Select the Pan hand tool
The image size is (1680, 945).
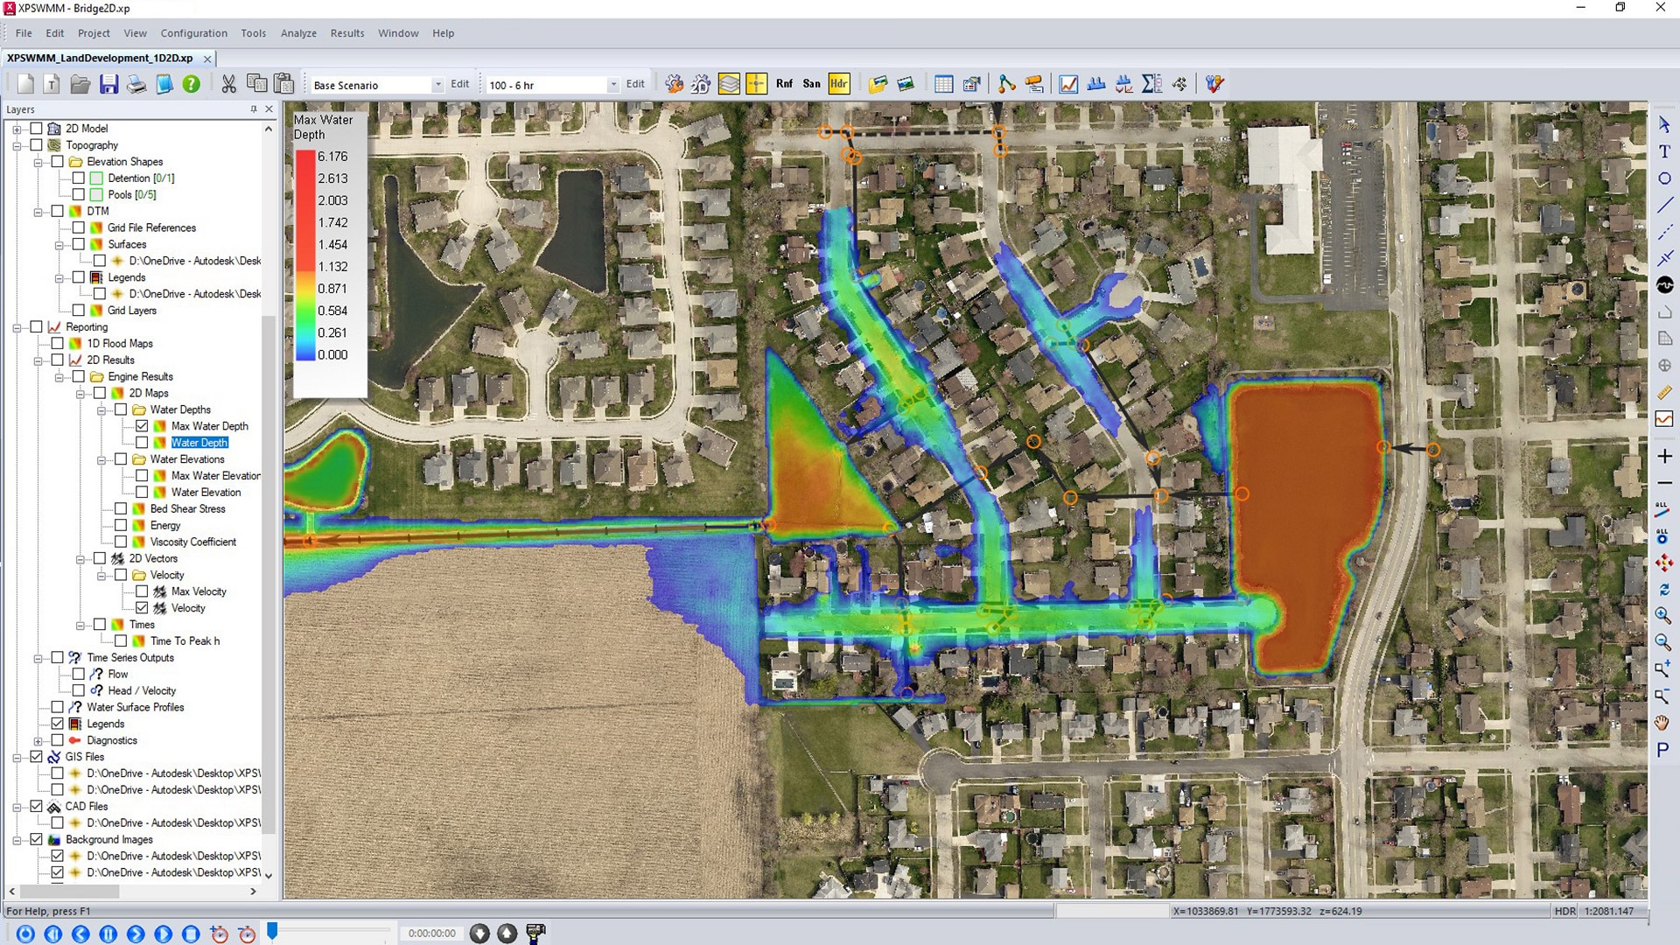pyautogui.click(x=1662, y=723)
